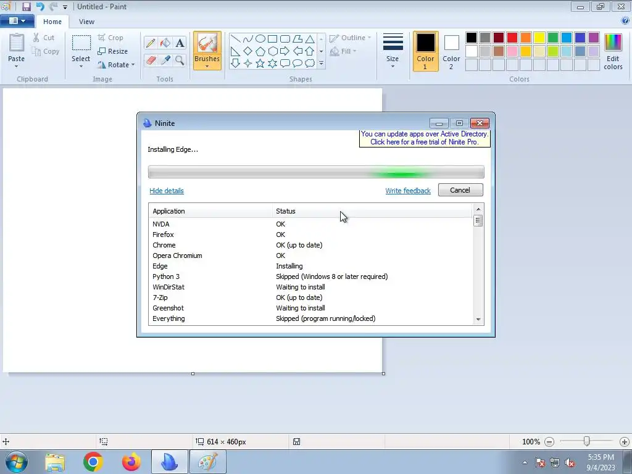Click the Hide details link
The height and width of the screenshot is (474, 632).
(x=167, y=191)
